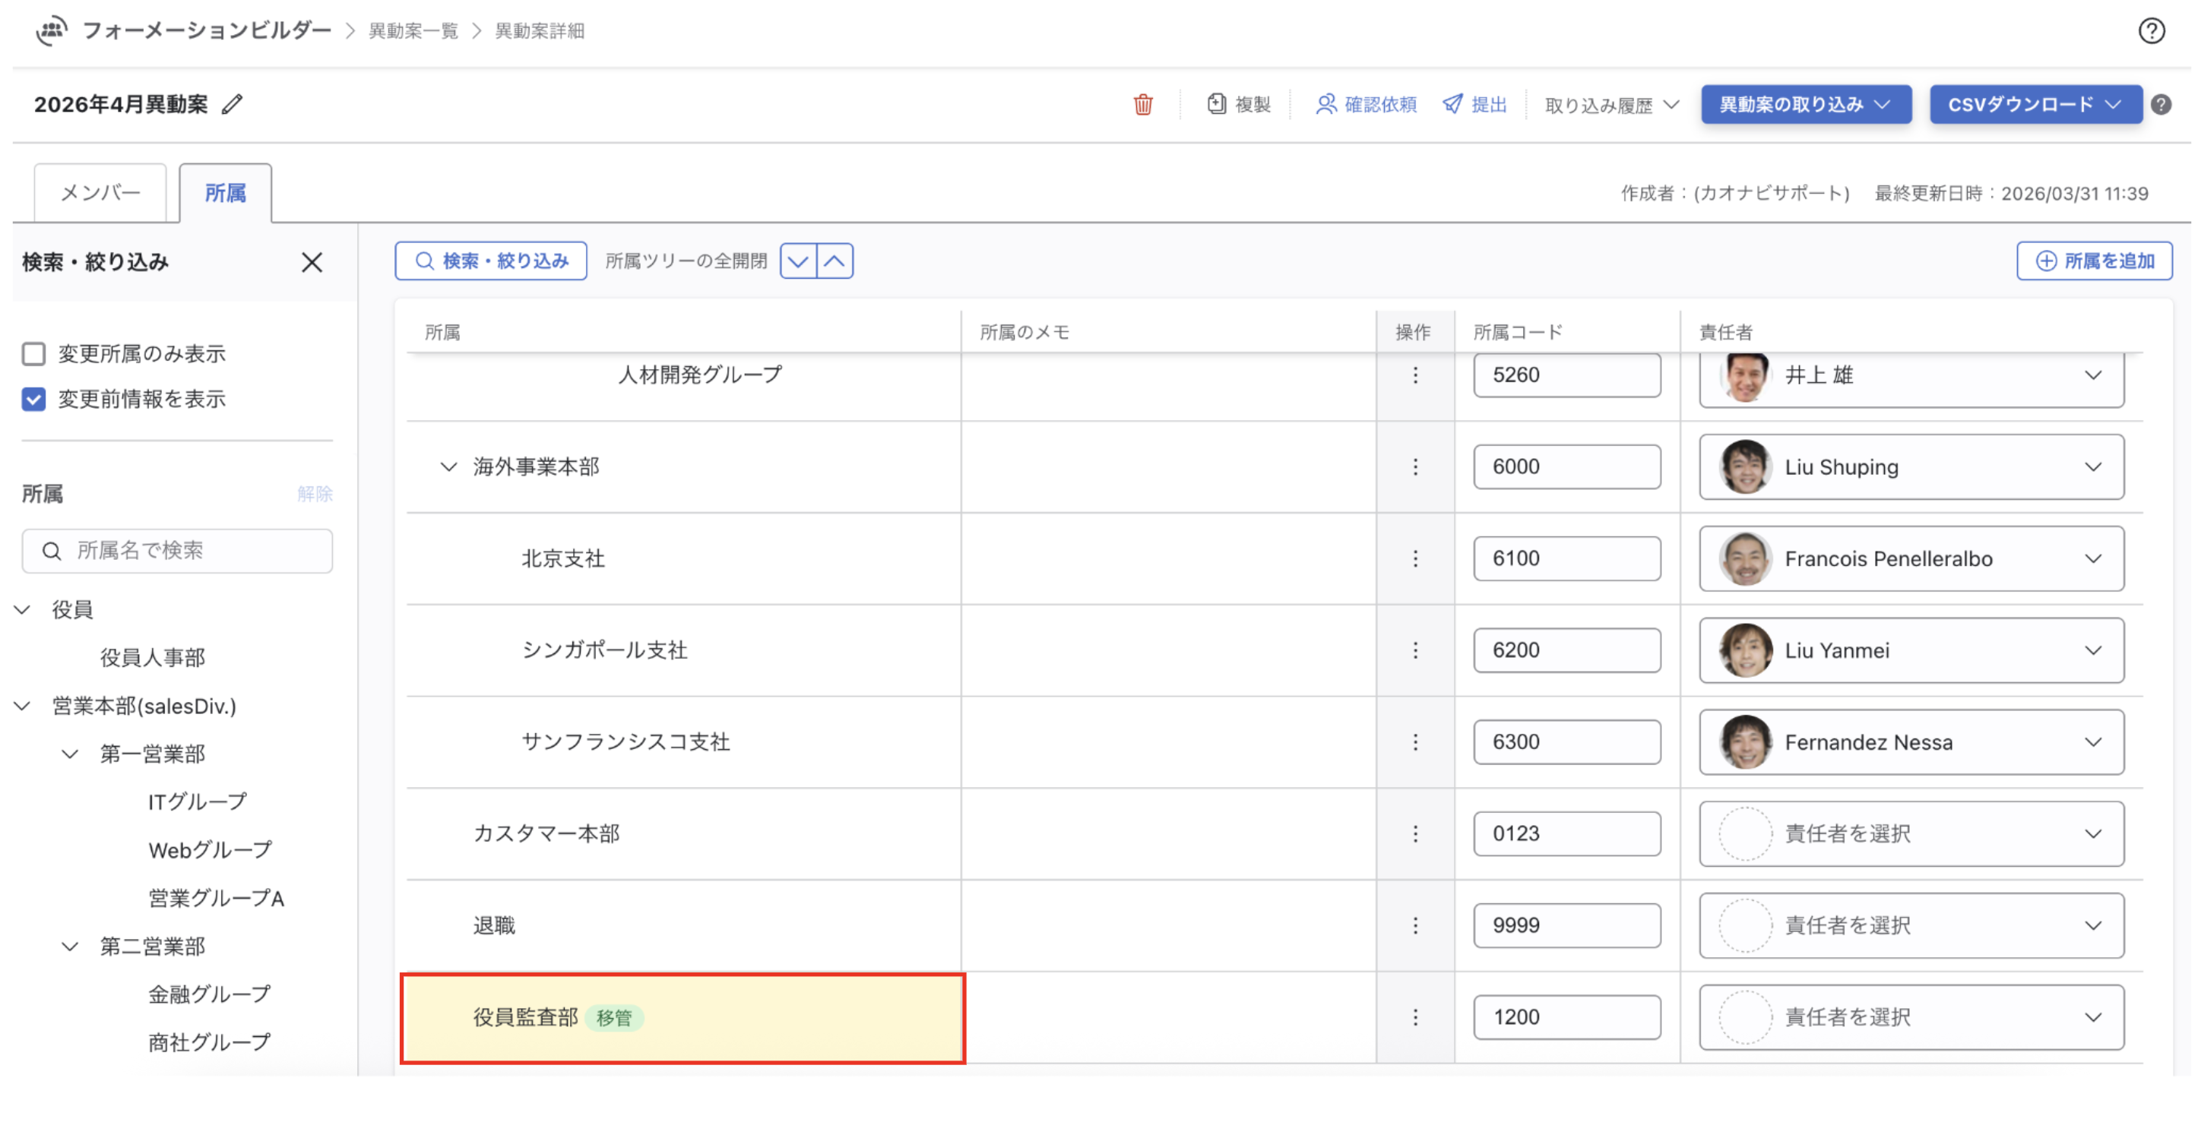The height and width of the screenshot is (1138, 2201).
Task: Collapse the 海外事業本部 tree row
Action: pos(448,467)
